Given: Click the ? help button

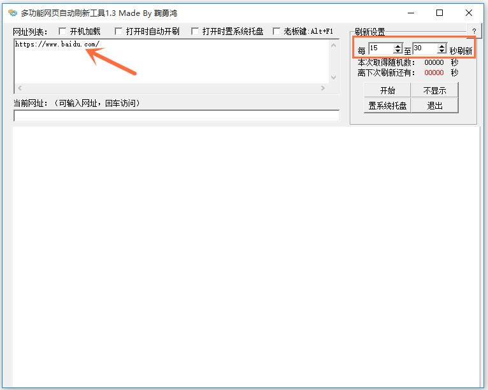Looking at the screenshot, I should pos(474,31).
